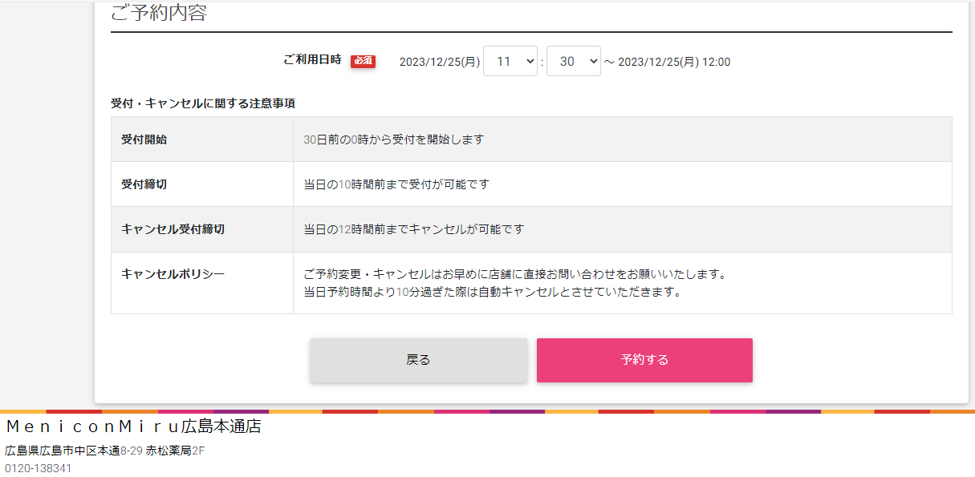Click the キャンセルポリシー row label
The height and width of the screenshot is (477, 975).
coord(173,274)
